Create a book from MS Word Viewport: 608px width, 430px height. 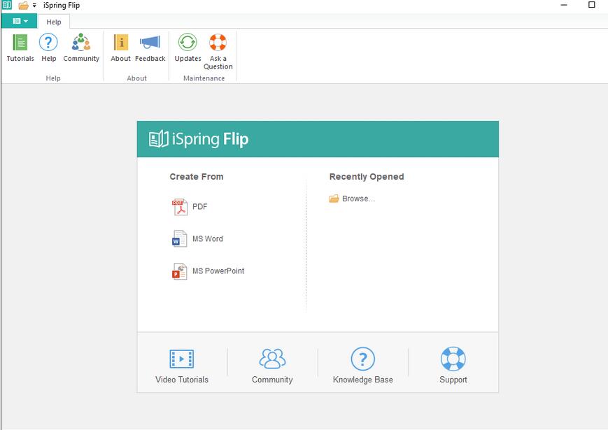(197, 238)
